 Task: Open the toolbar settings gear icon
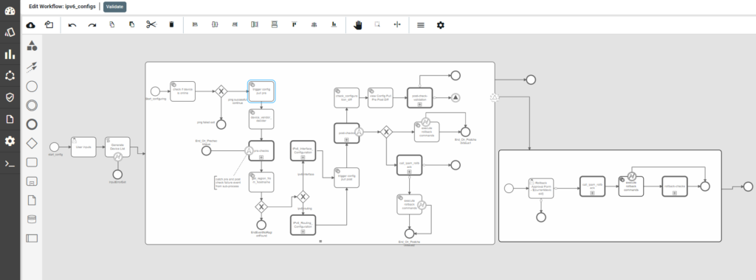pos(440,24)
